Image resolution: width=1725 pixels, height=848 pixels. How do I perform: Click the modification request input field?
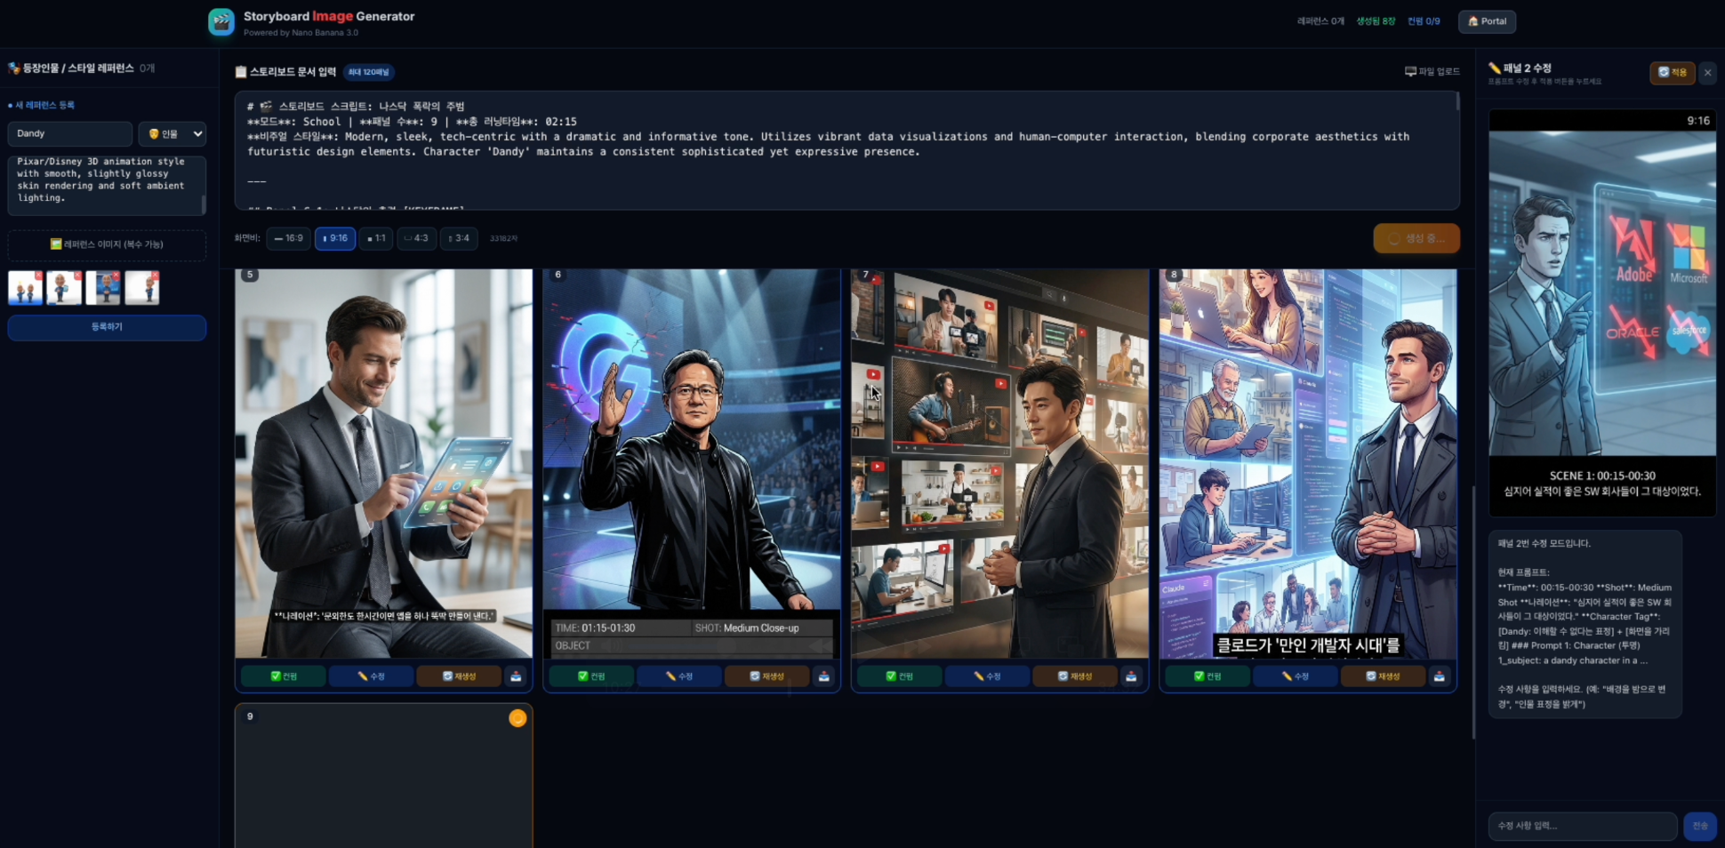click(1582, 826)
